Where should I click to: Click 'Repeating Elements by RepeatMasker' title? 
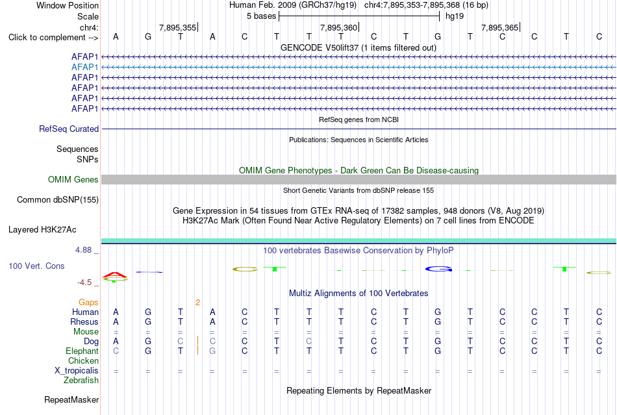coord(359,391)
